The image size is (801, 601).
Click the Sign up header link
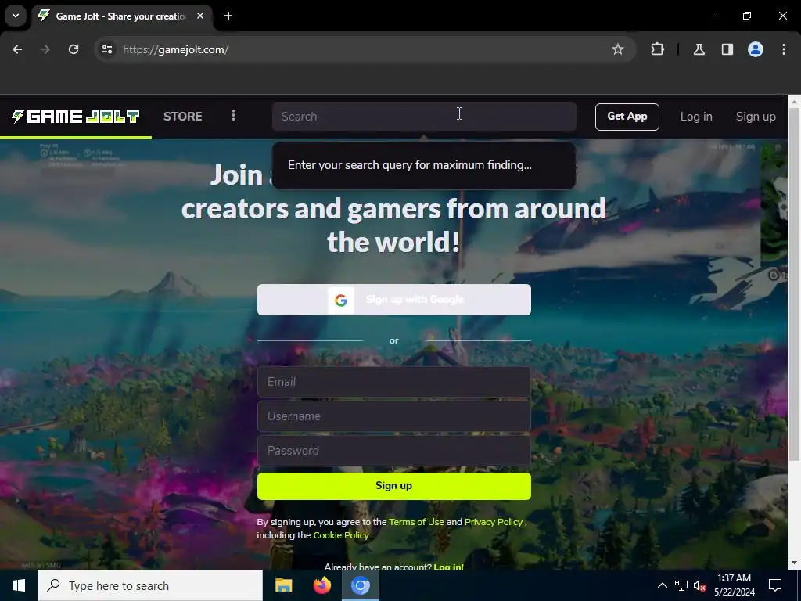[756, 117]
